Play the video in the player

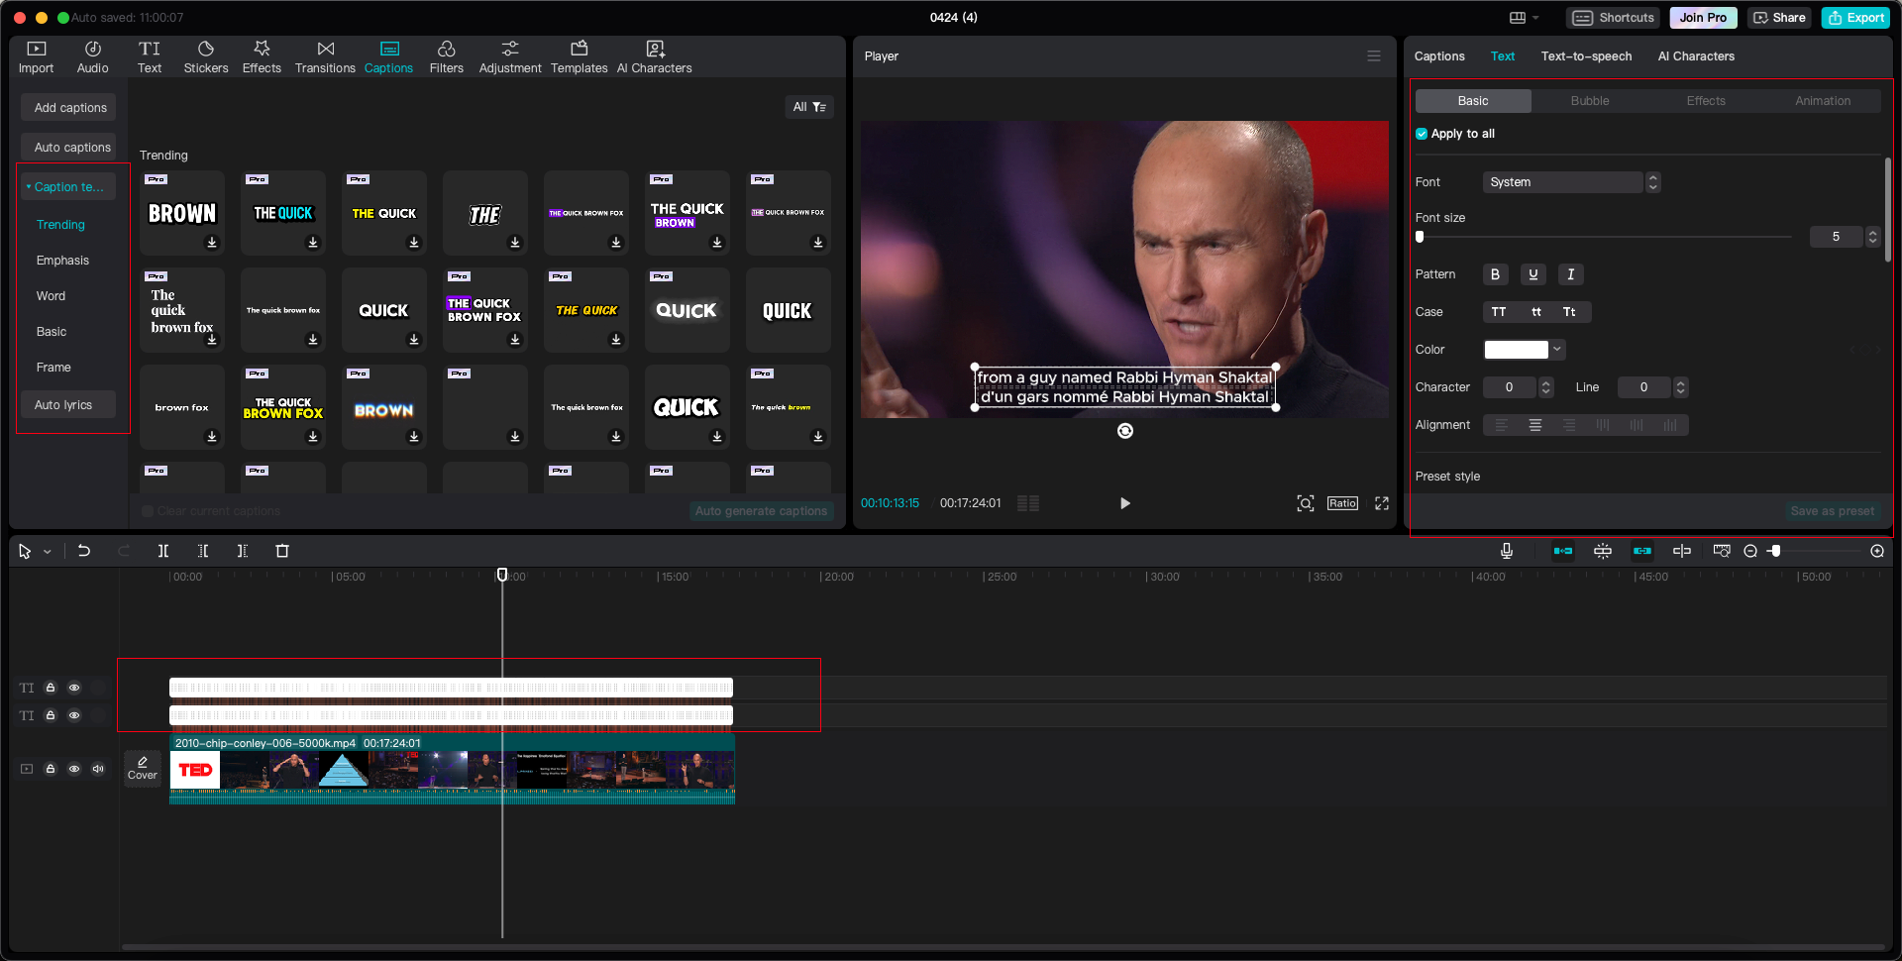coord(1124,503)
